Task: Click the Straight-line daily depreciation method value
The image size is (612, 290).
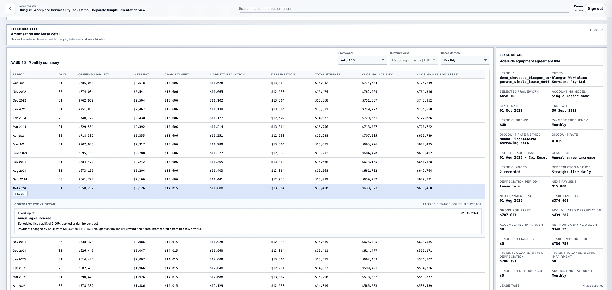Action: (x=571, y=172)
